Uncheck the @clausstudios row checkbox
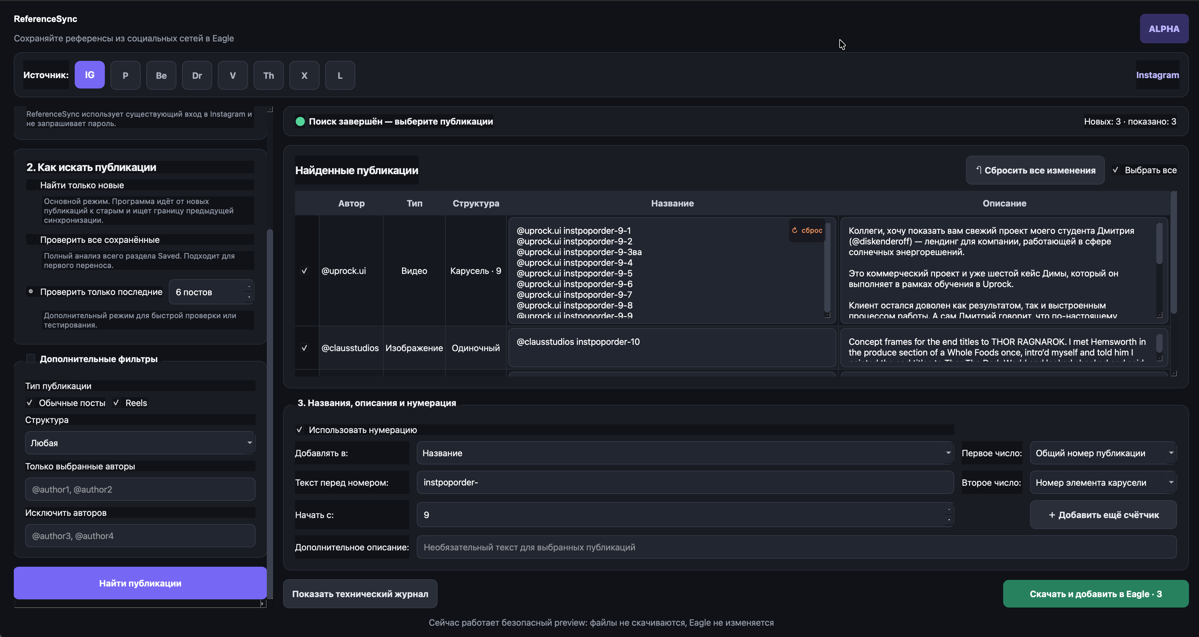 point(304,348)
